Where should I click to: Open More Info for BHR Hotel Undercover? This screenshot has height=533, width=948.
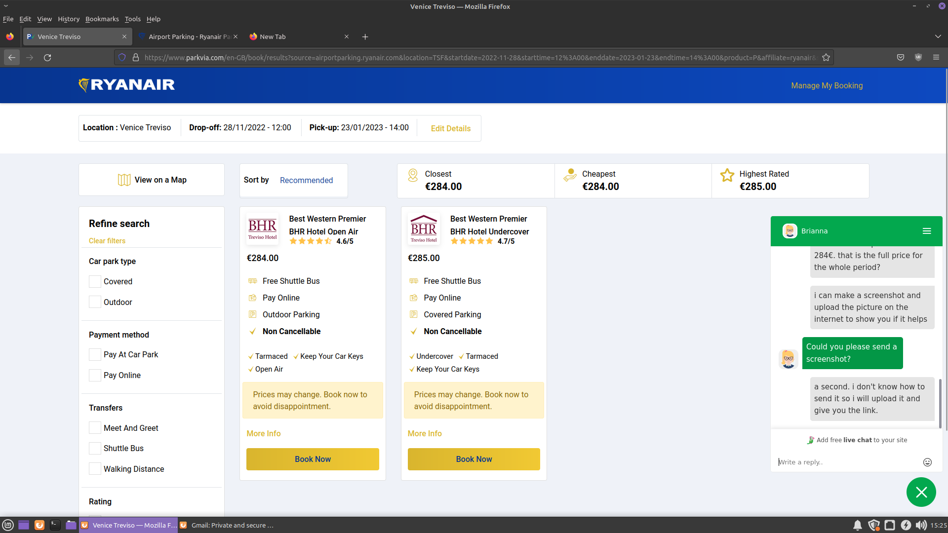click(x=425, y=434)
